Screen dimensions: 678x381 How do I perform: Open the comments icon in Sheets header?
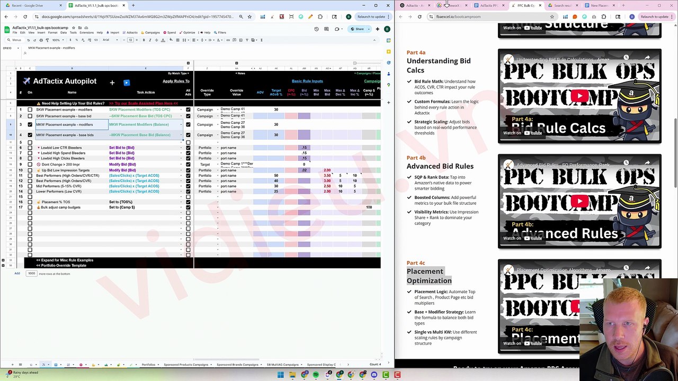[327, 29]
